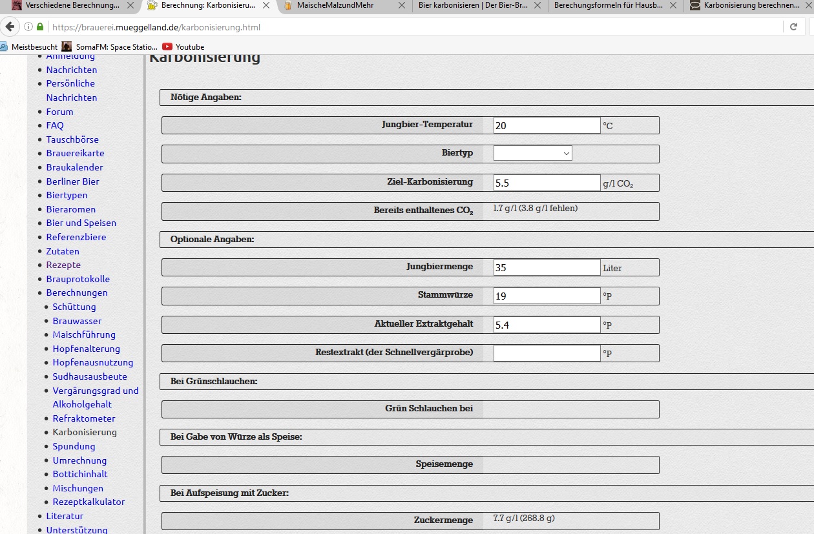This screenshot has height=534, width=814.
Task: Close the MaischeMalzundMehr tab
Action: 402,6
